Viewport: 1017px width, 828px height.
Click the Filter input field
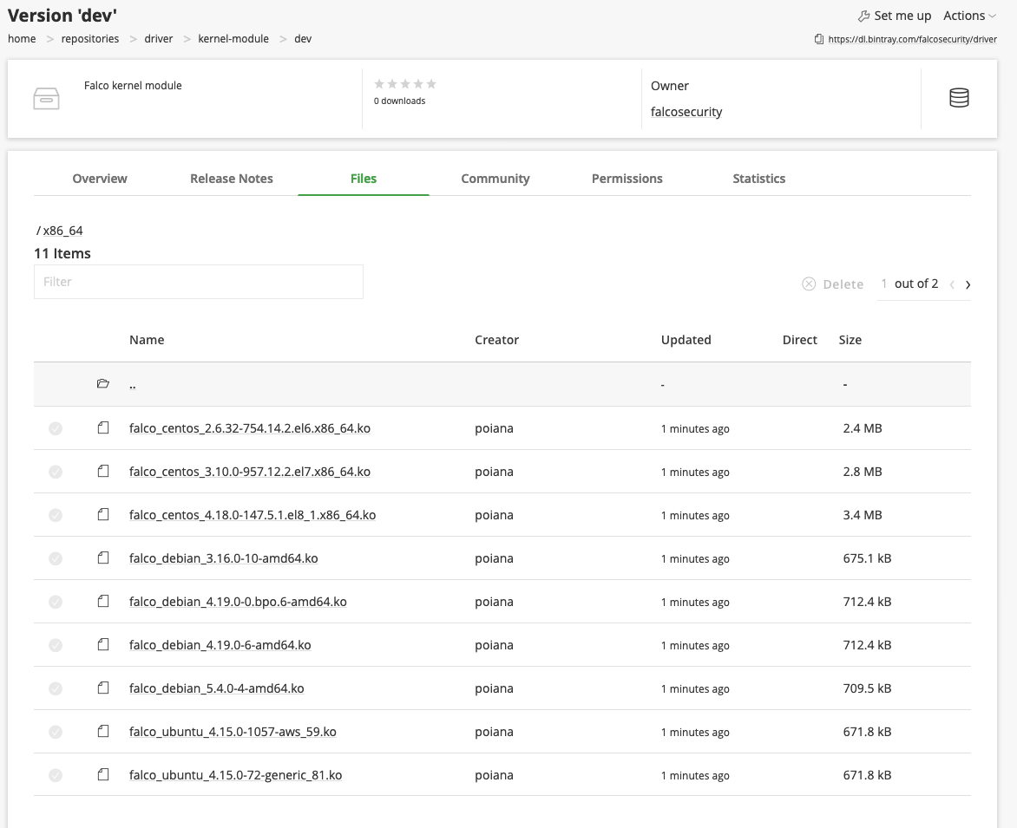(x=198, y=282)
